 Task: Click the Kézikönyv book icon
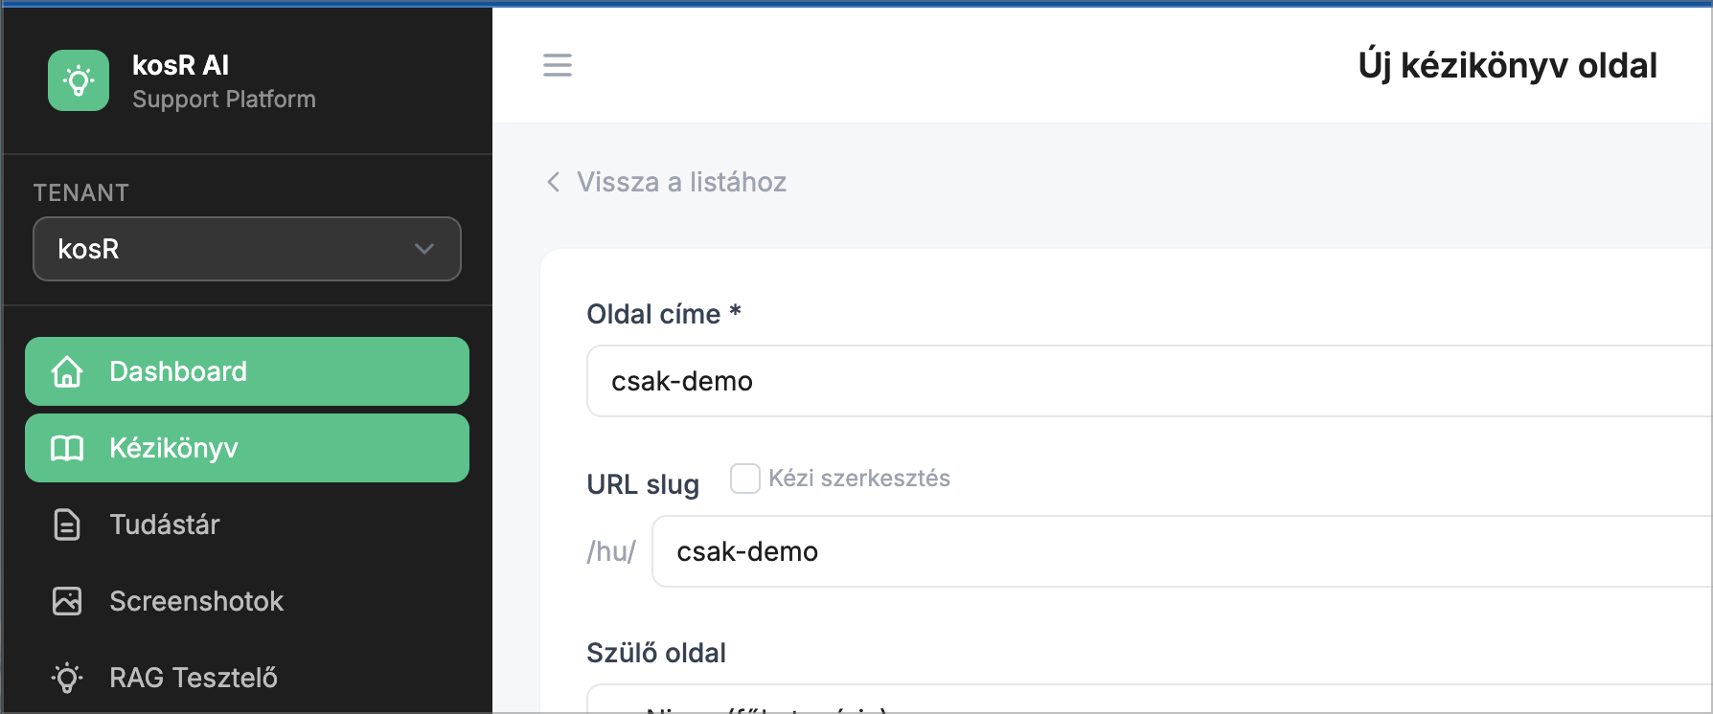coord(67,448)
